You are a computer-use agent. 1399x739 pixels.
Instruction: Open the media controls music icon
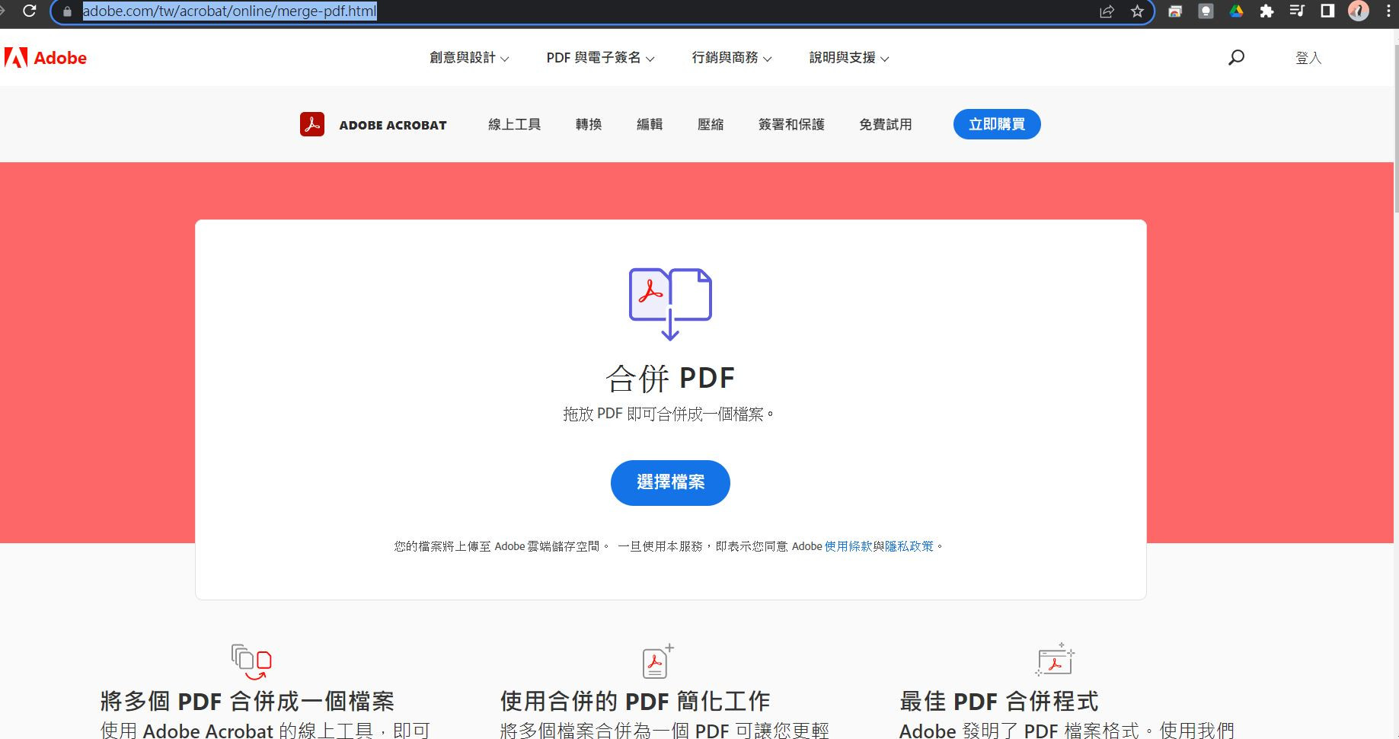tap(1297, 11)
